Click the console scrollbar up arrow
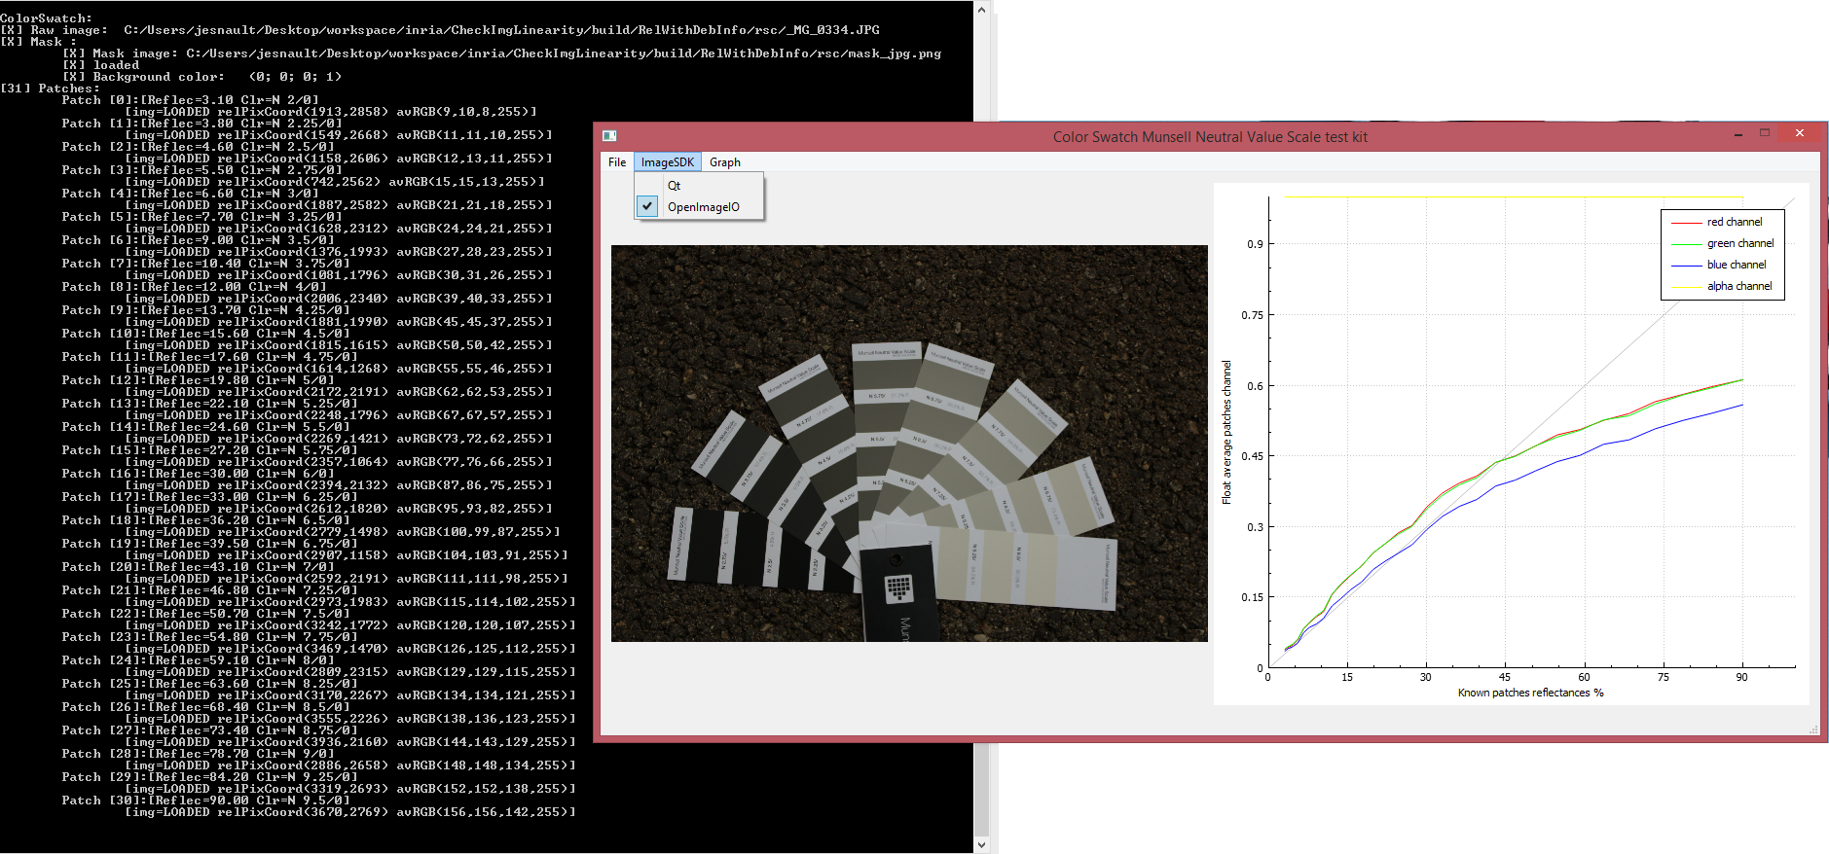This screenshot has height=854, width=1829. (981, 10)
